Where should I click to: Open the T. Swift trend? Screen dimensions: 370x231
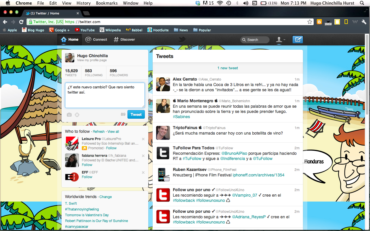tap(71, 203)
